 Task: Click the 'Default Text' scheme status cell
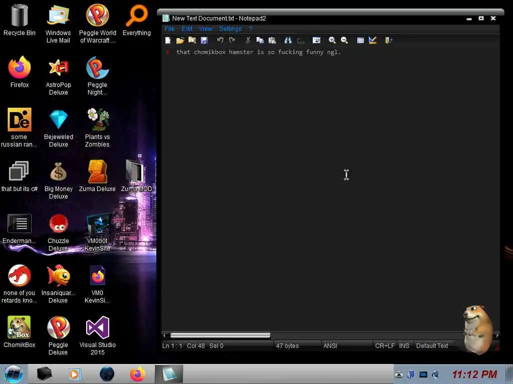(x=432, y=346)
